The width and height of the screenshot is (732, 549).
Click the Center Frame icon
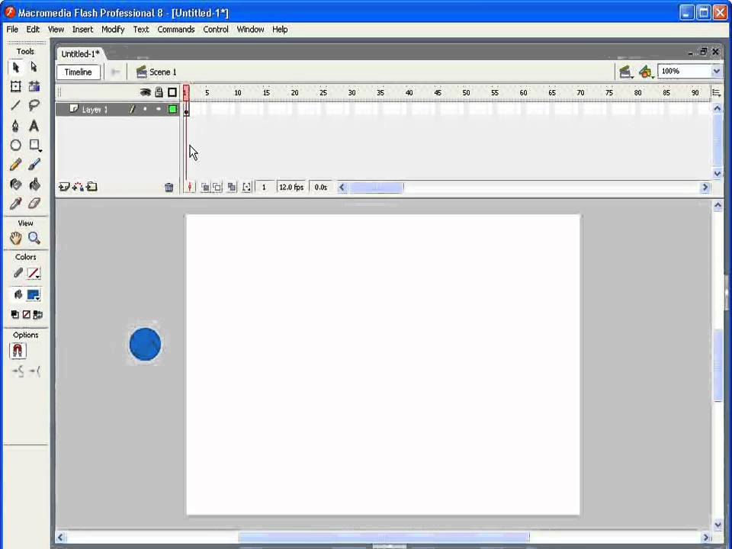[190, 188]
